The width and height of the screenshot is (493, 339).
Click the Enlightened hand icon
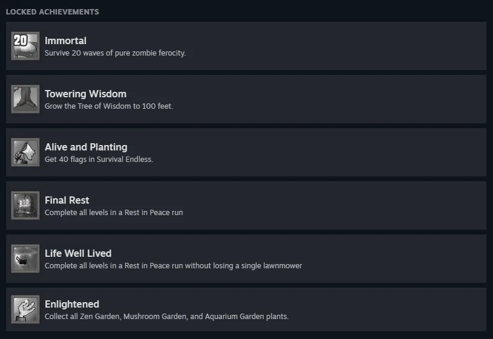[x=25, y=309]
